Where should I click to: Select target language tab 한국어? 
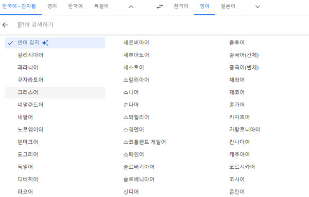pos(181,6)
